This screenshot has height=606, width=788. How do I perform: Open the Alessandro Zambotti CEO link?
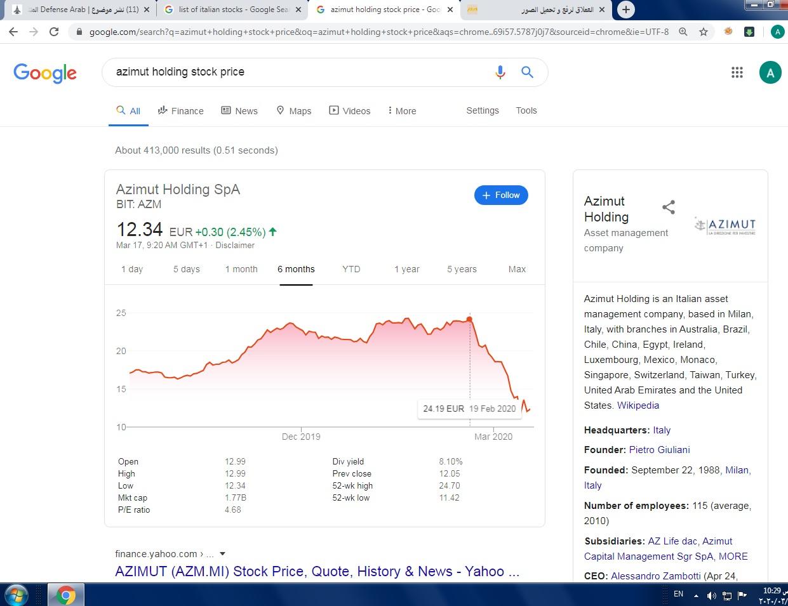(655, 576)
